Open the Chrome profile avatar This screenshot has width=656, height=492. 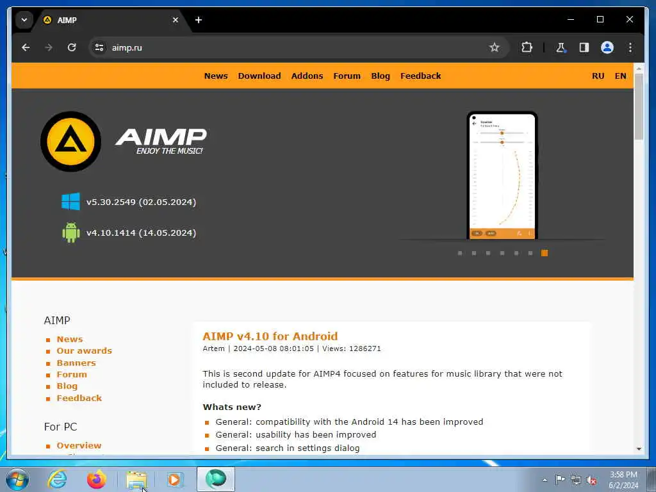pyautogui.click(x=607, y=47)
